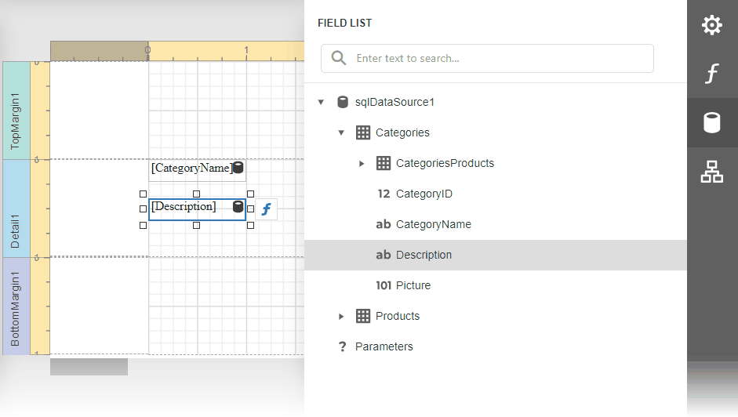
Task: Expand the CategoriesProducts node
Action: tap(362, 164)
